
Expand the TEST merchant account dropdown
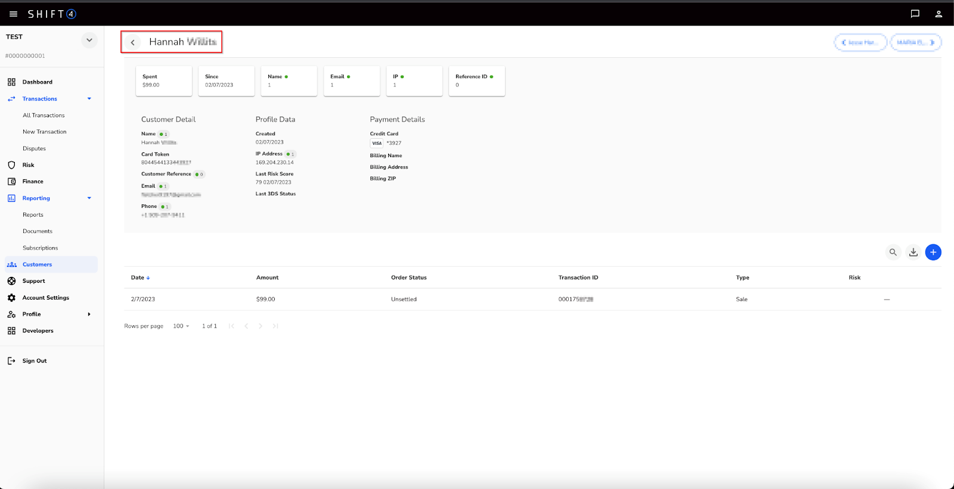coord(89,41)
